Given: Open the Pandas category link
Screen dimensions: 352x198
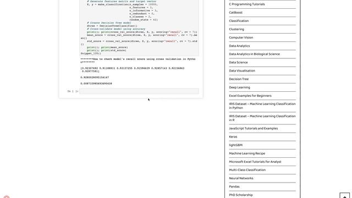Looking at the screenshot, I should coord(234,186).
